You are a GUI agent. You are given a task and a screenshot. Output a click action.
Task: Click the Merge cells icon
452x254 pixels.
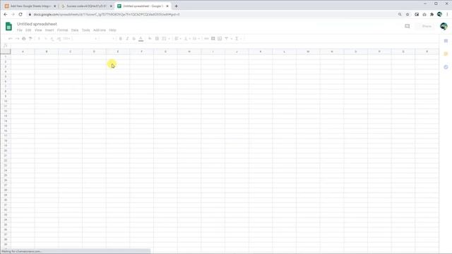pyautogui.click(x=164, y=39)
